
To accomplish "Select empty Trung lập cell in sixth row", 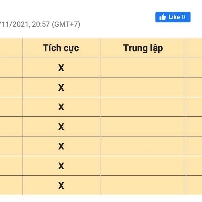I will [143, 166].
